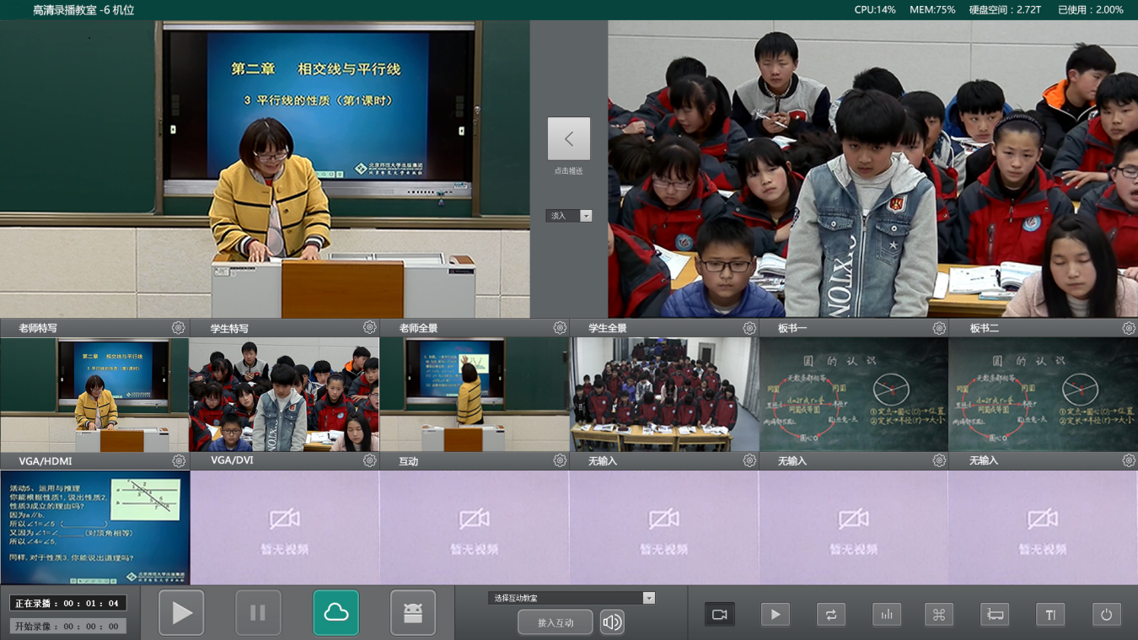The image size is (1138, 640).
Task: Open settings gear for 老师特写 channel
Action: point(178,328)
